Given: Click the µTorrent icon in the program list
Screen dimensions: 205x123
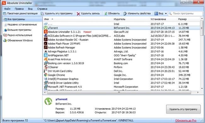Looking at the screenshot, I should [x=46, y=28].
